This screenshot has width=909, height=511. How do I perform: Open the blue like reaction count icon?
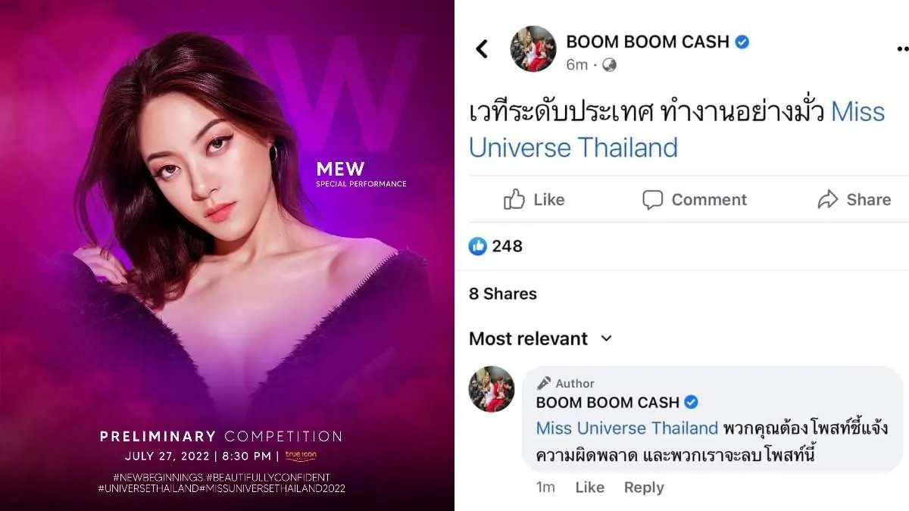477,246
